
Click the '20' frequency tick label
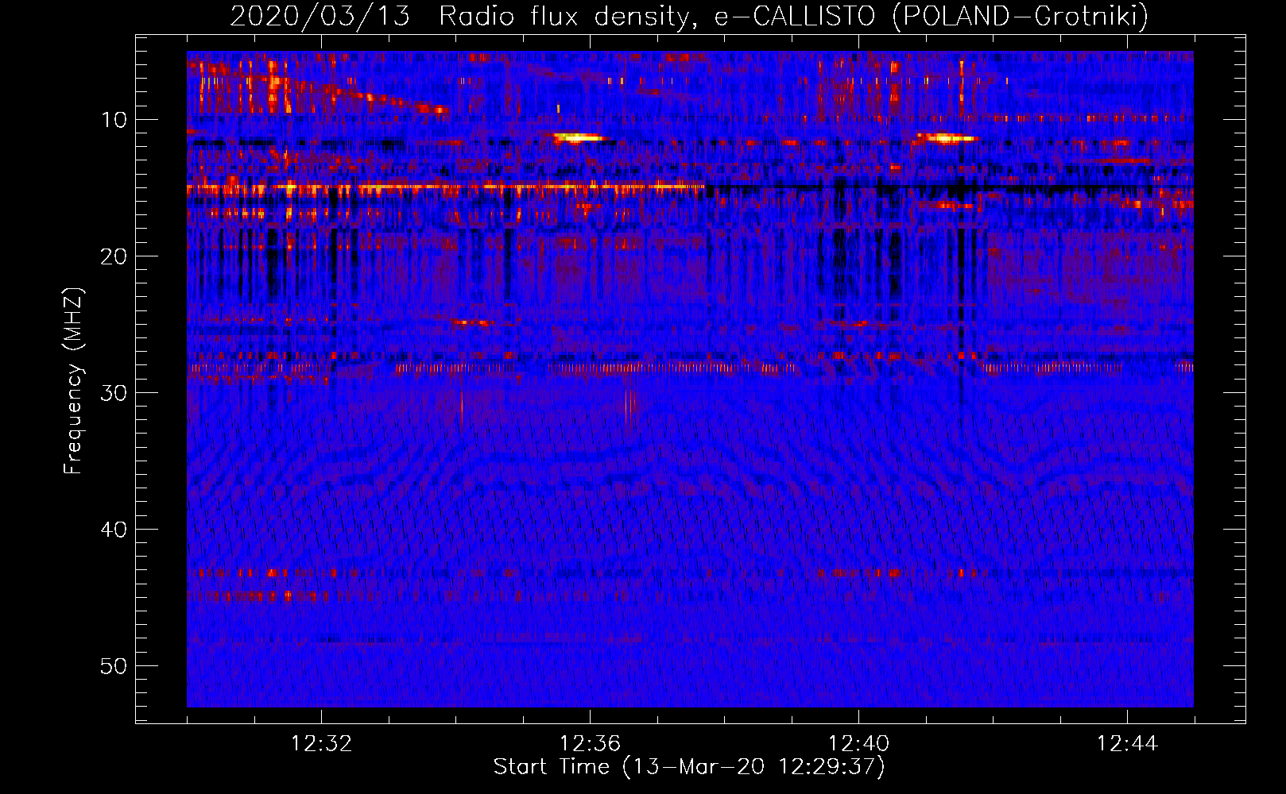(x=114, y=256)
